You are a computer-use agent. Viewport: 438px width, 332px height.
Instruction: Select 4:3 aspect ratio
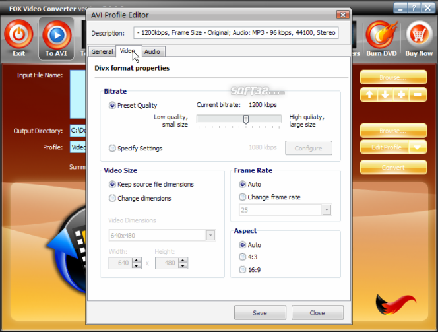243,257
